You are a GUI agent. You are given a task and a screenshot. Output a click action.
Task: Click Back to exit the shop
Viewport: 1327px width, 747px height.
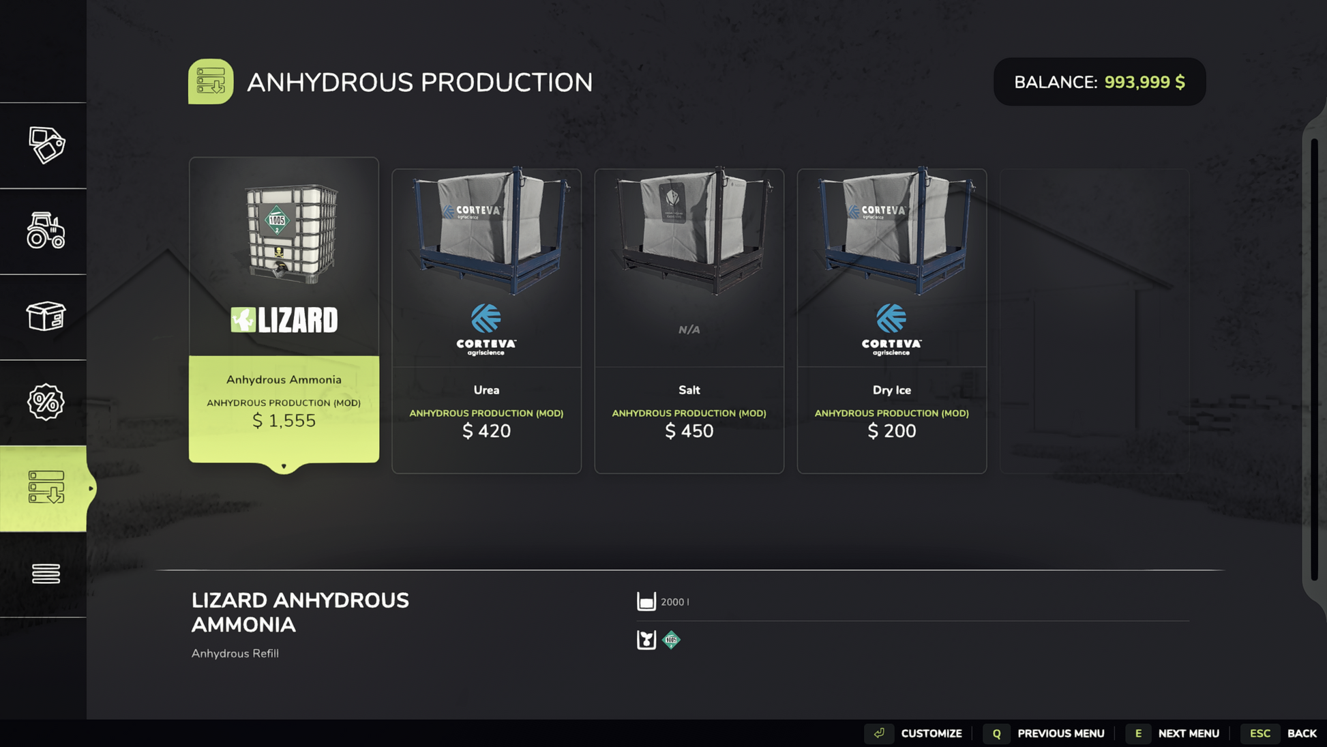click(1300, 733)
